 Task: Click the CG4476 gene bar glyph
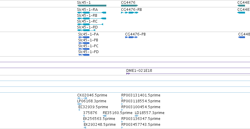[x=130, y=6]
